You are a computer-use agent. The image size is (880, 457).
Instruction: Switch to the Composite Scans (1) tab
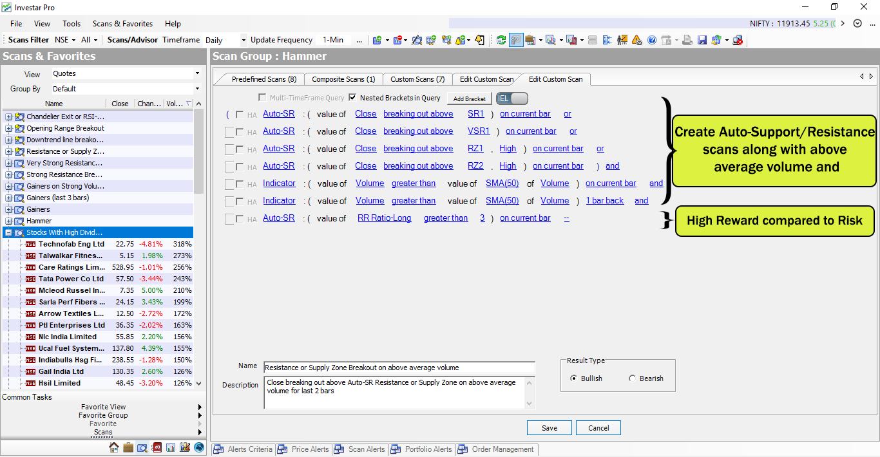click(x=343, y=79)
